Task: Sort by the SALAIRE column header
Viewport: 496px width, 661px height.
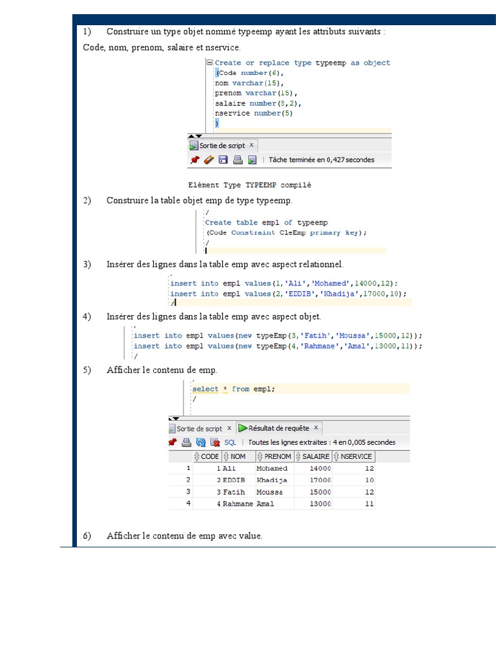Action: click(x=313, y=456)
